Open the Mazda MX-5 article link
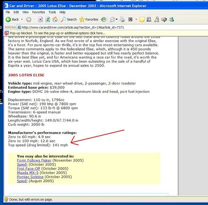Viewport: 208px width, 205px height. (28, 172)
